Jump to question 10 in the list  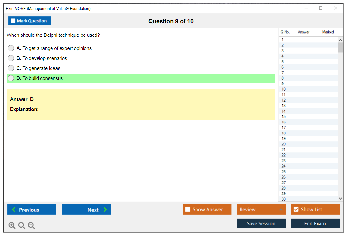pyautogui.click(x=284, y=89)
